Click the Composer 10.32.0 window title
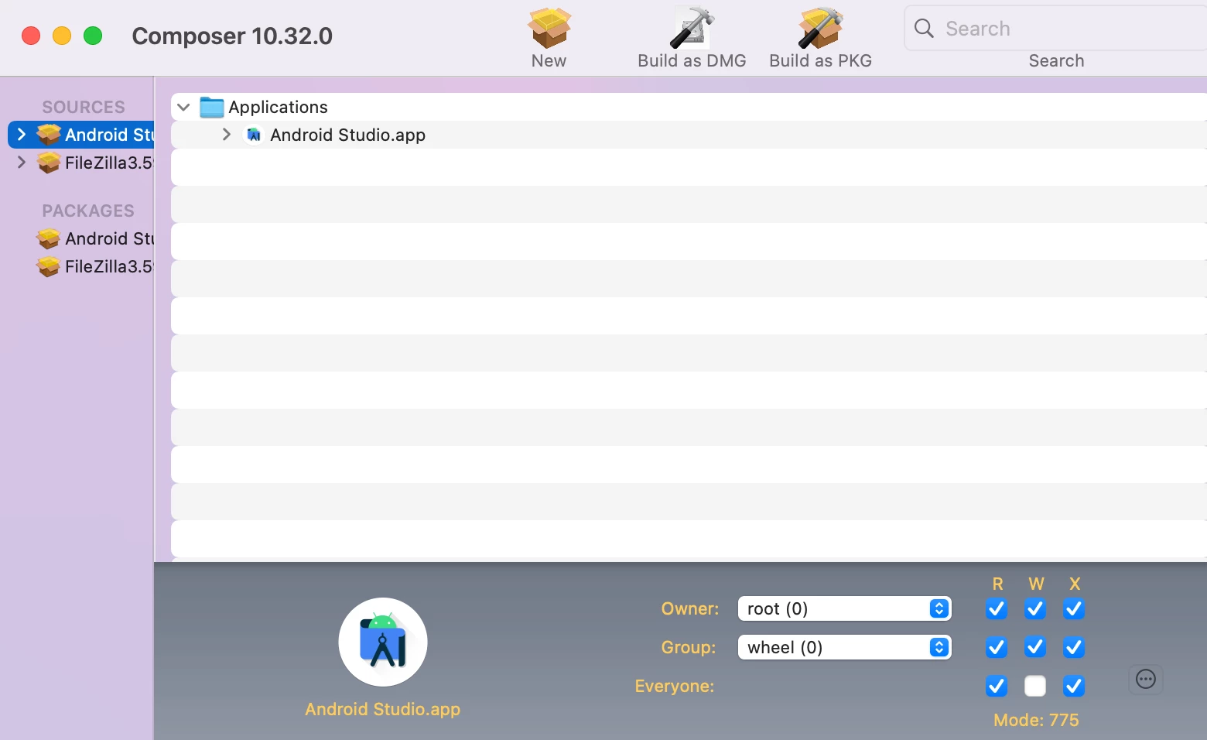The height and width of the screenshot is (740, 1207). [x=232, y=36]
